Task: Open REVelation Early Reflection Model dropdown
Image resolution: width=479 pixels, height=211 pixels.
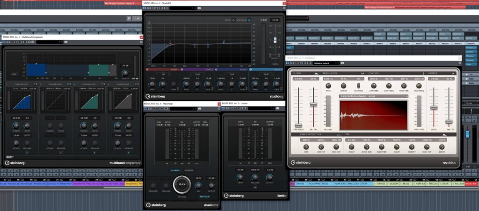Action: point(374,96)
